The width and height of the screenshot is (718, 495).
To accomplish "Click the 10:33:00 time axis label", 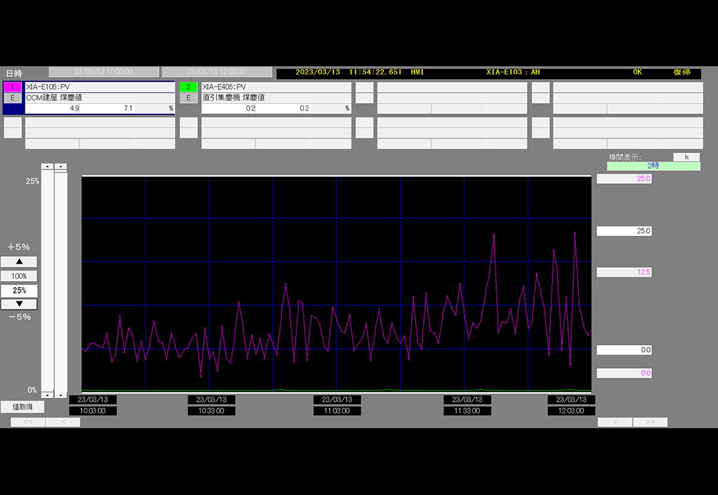I will (211, 411).
